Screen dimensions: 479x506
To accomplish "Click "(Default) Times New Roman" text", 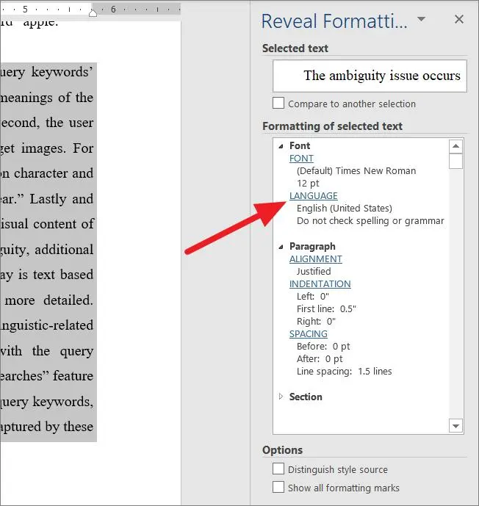I will click(356, 170).
